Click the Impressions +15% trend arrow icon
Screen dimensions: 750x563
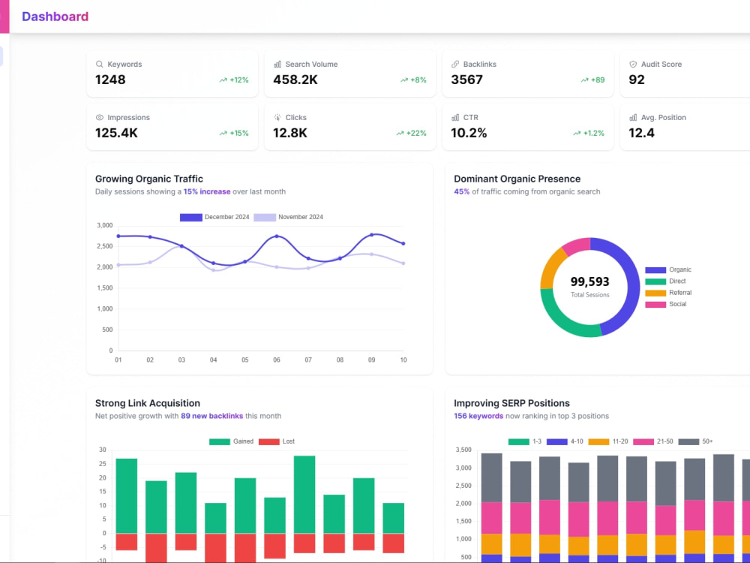click(x=223, y=133)
